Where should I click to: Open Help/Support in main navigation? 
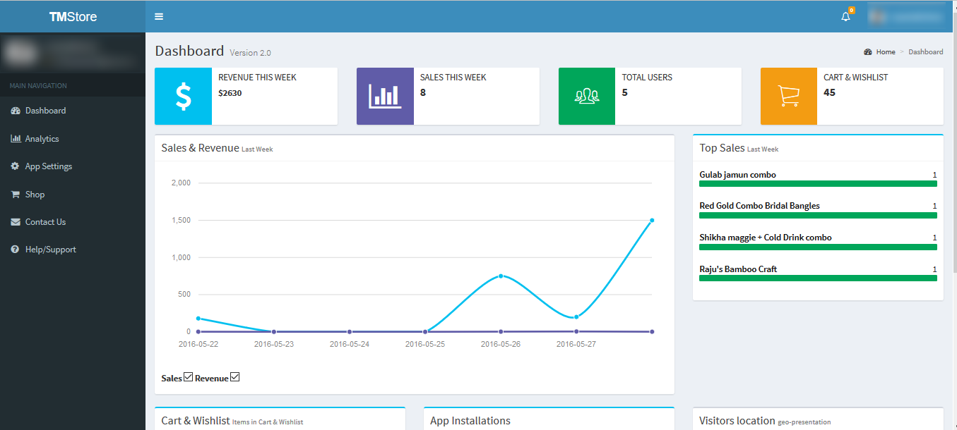(x=73, y=250)
